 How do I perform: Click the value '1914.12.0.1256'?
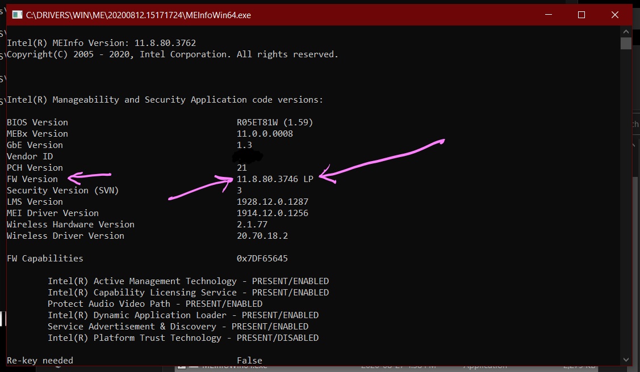273,213
